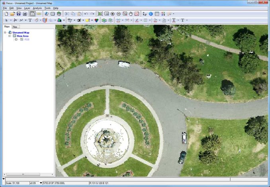Click the Zoom to Overview icon
270x187 pixels.
(x=100, y=14)
